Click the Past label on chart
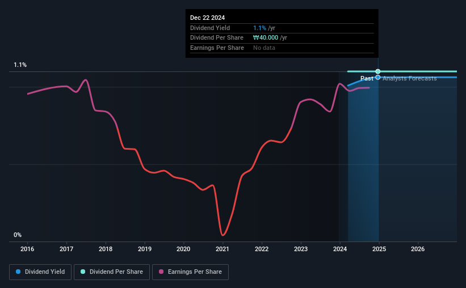466x288 pixels. click(367, 78)
